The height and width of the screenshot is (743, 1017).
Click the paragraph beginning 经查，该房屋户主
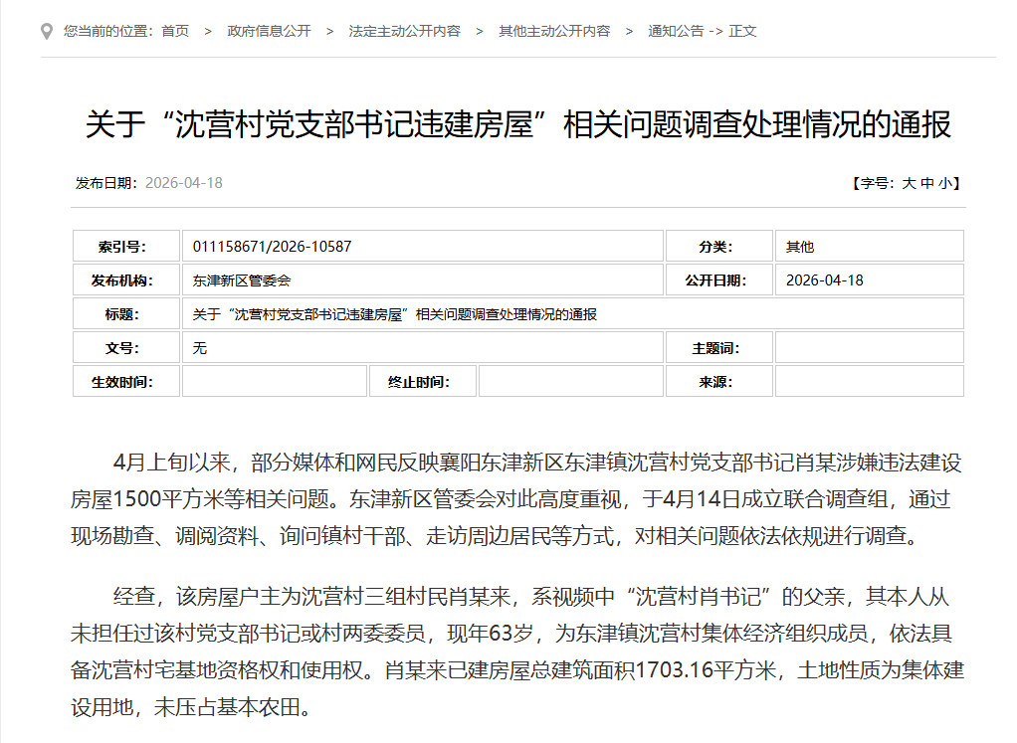517,652
